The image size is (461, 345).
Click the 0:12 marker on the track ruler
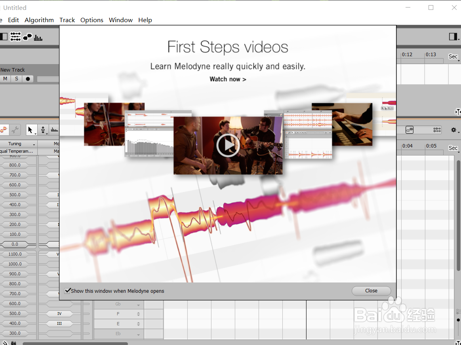[x=407, y=55]
